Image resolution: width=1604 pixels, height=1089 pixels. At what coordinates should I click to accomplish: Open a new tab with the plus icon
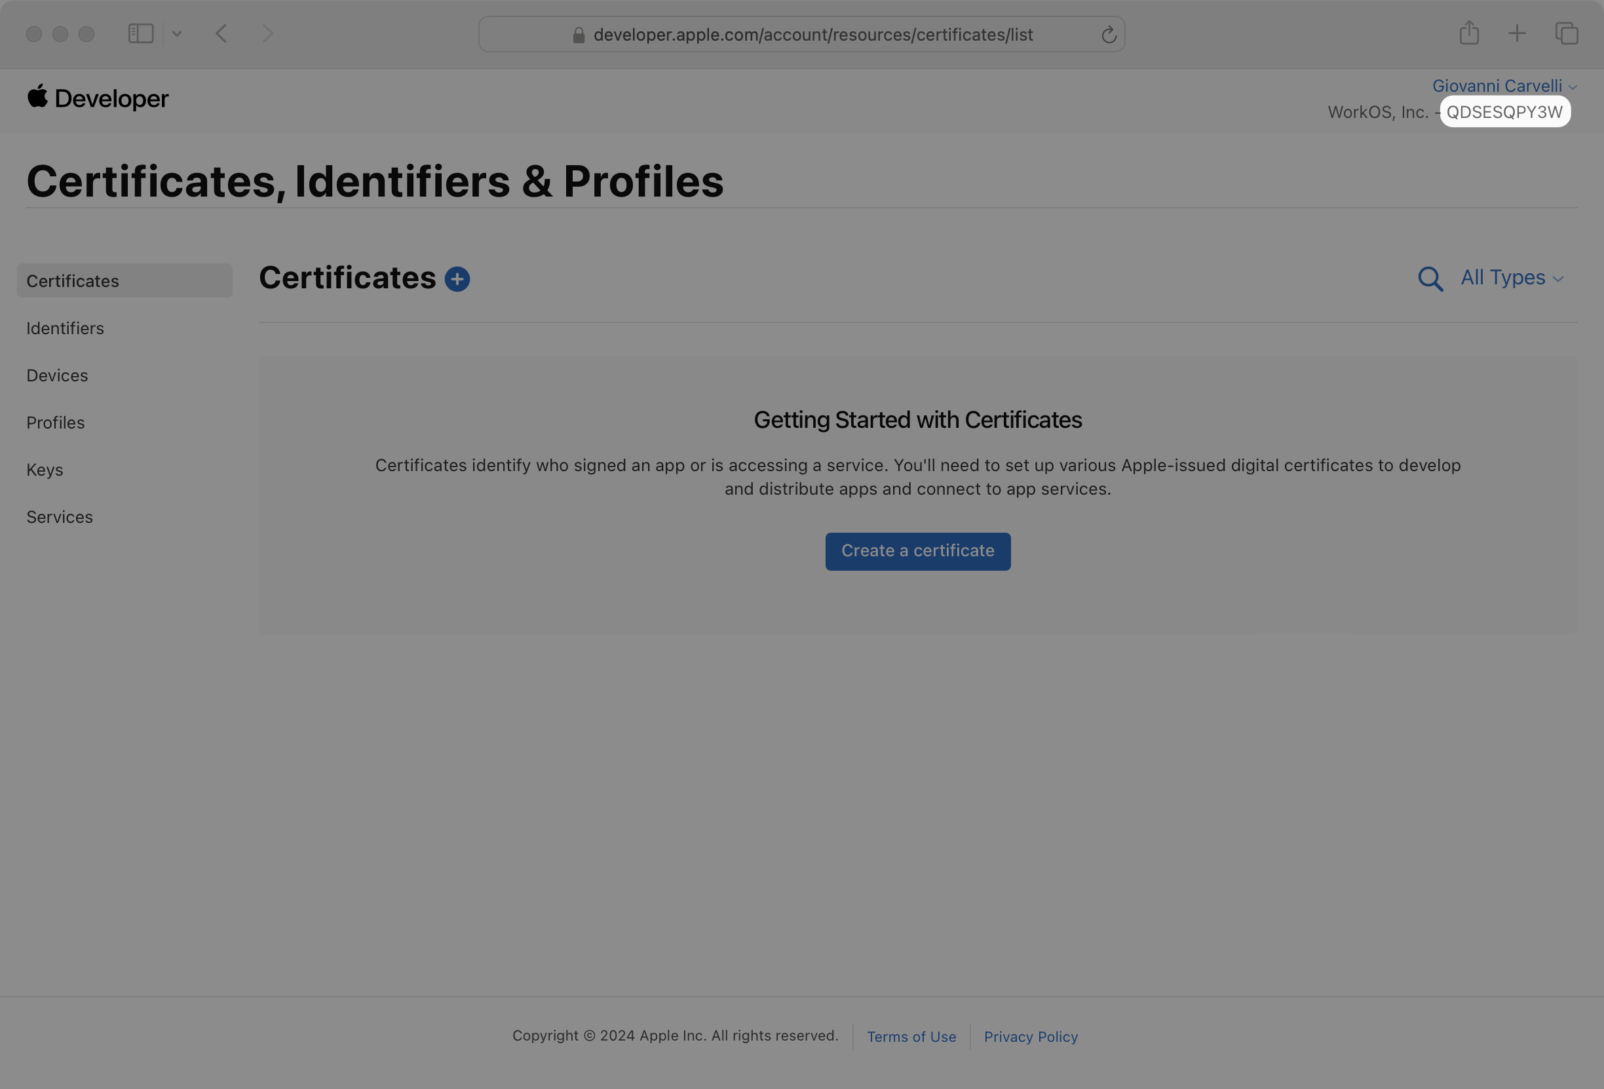click(1517, 33)
